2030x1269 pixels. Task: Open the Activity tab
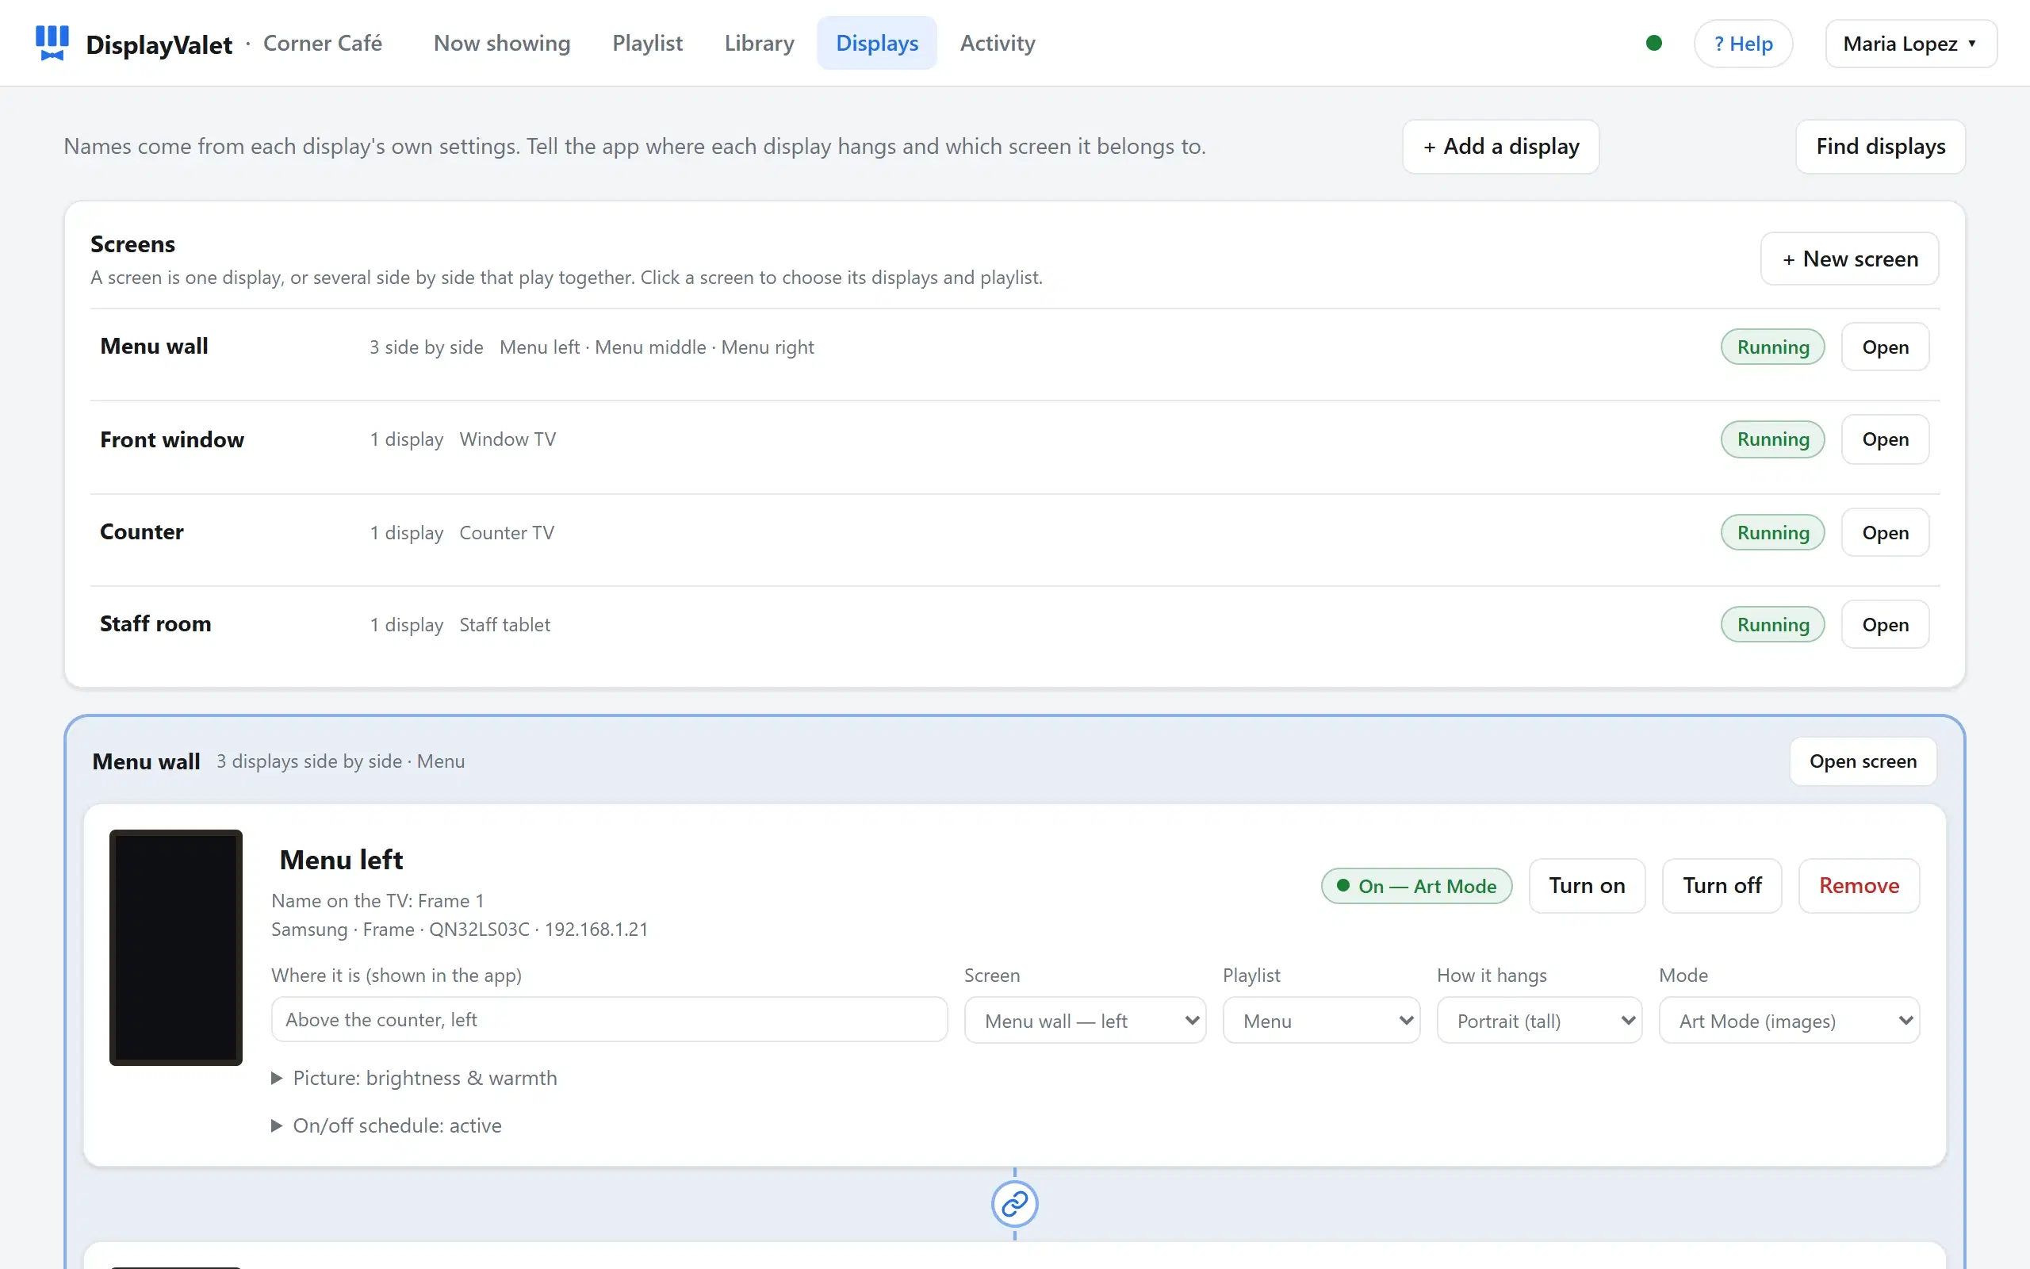tap(998, 43)
